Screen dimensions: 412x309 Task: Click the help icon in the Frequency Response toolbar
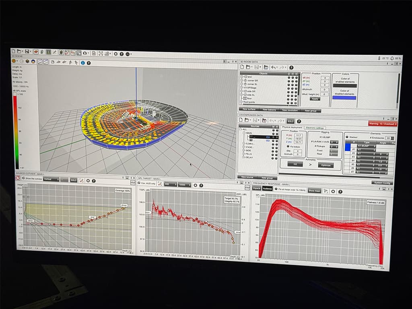(340, 192)
